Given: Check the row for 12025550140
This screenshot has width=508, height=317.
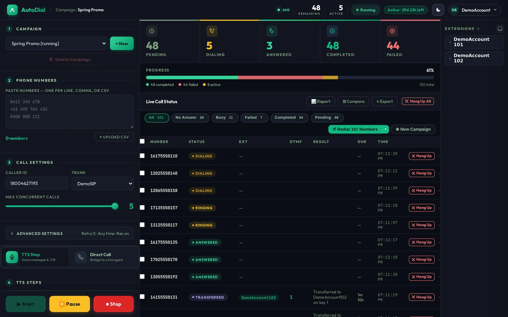Looking at the screenshot, I should click(142, 173).
